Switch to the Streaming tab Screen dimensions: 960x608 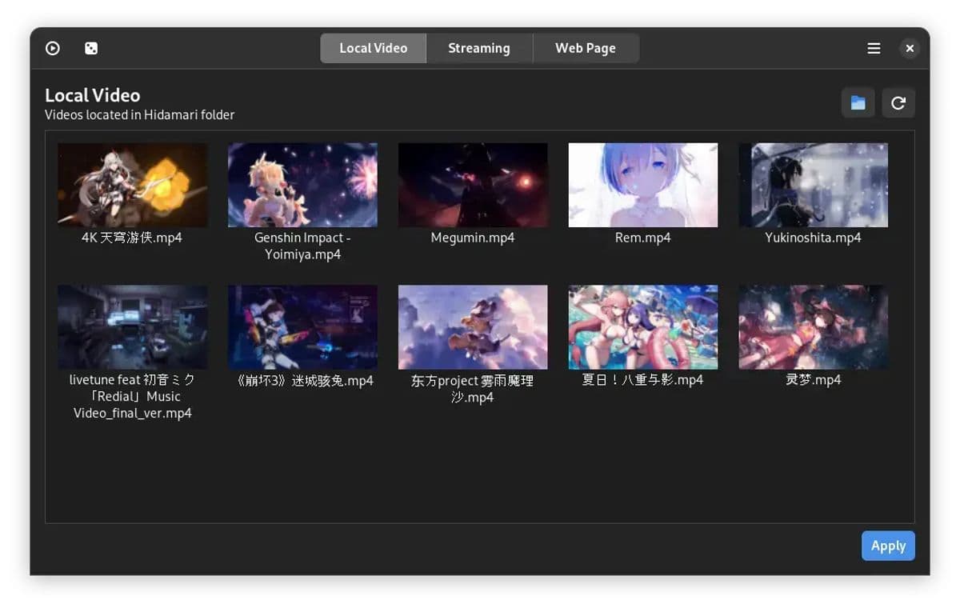coord(479,48)
